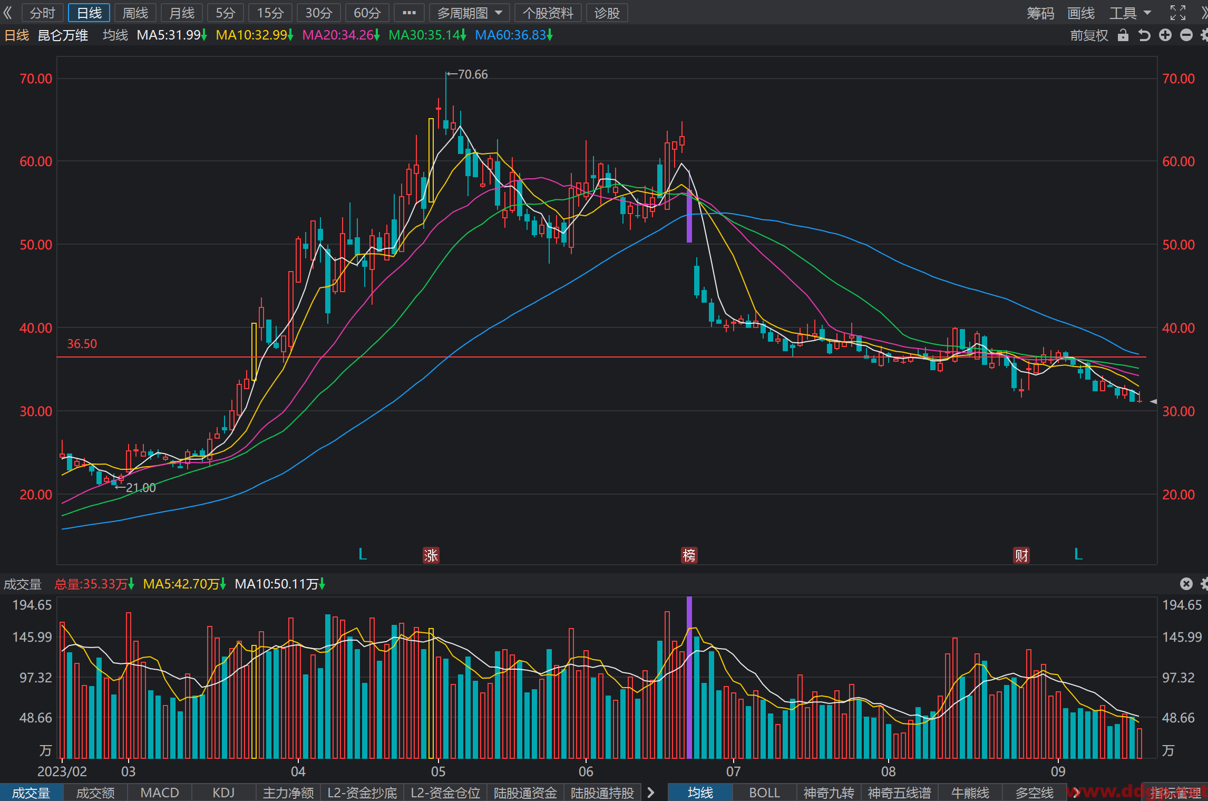Image resolution: width=1208 pixels, height=801 pixels.
Task: Zoom in with the plus icon
Action: coord(1165,35)
